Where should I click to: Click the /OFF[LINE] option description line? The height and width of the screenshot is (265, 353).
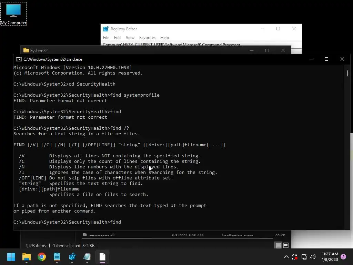[96, 178]
